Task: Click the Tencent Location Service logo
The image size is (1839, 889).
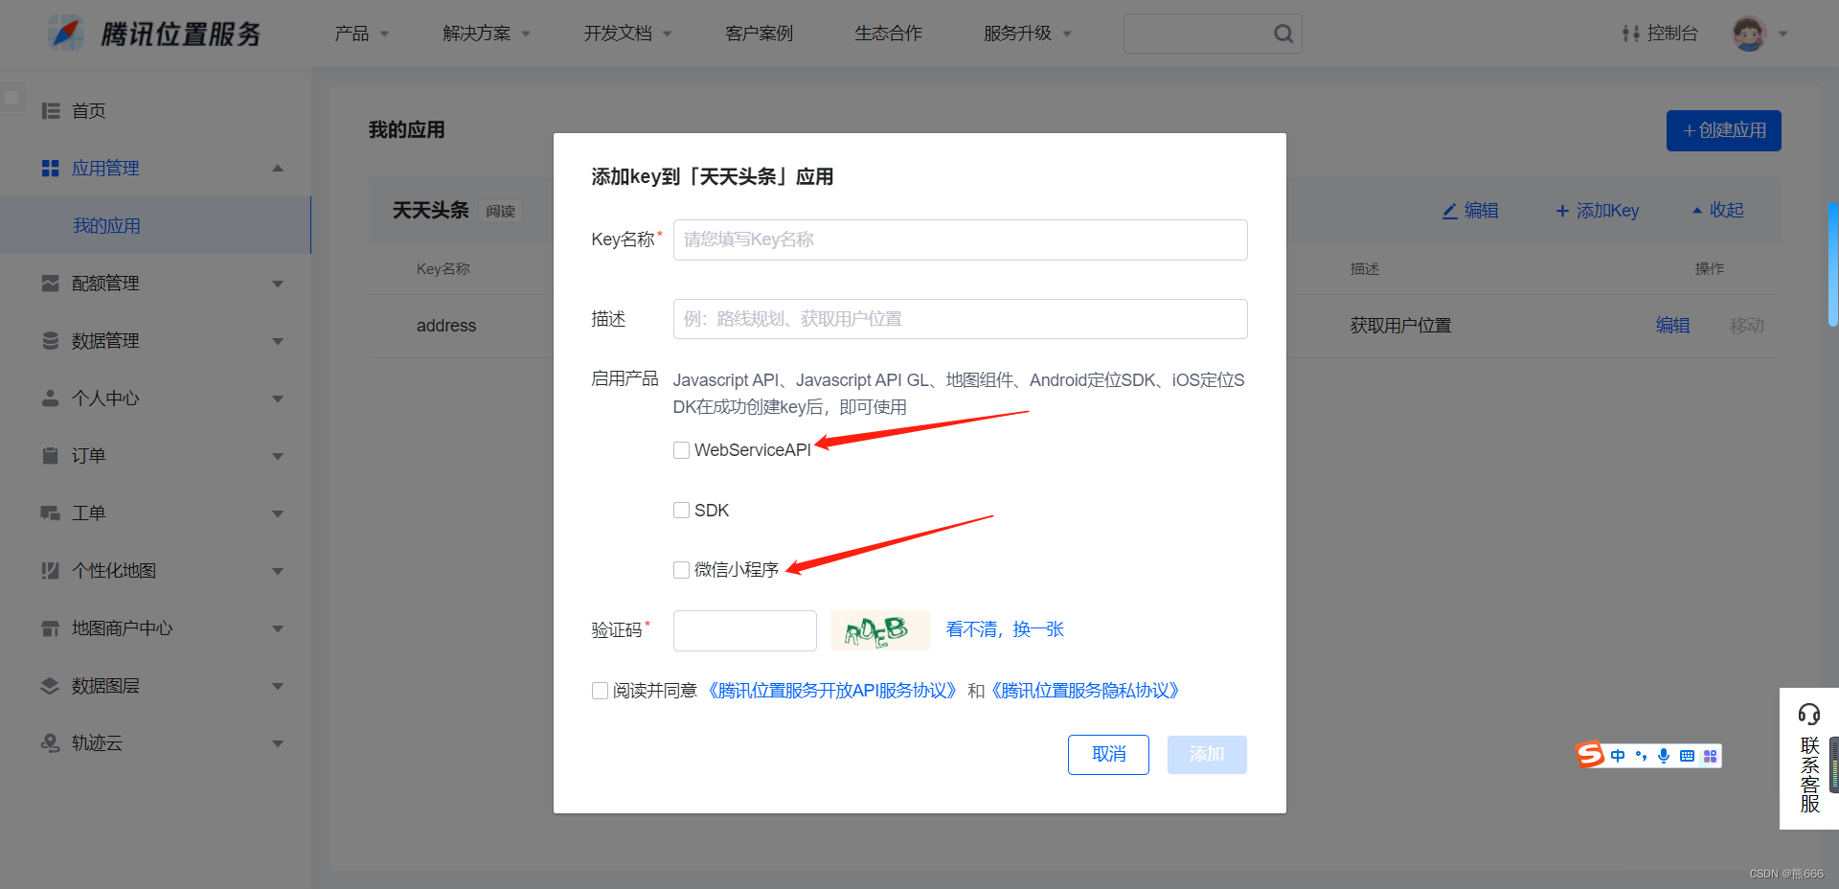Action: pos(155,34)
